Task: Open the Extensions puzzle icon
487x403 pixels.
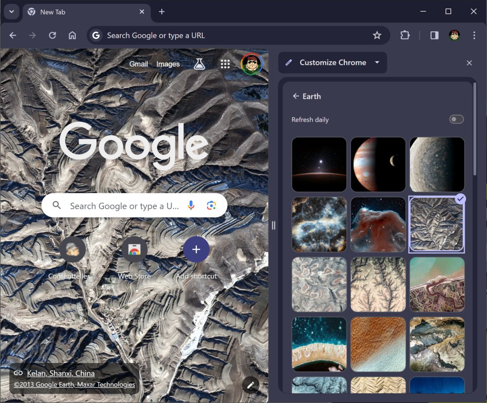Action: pyautogui.click(x=405, y=36)
